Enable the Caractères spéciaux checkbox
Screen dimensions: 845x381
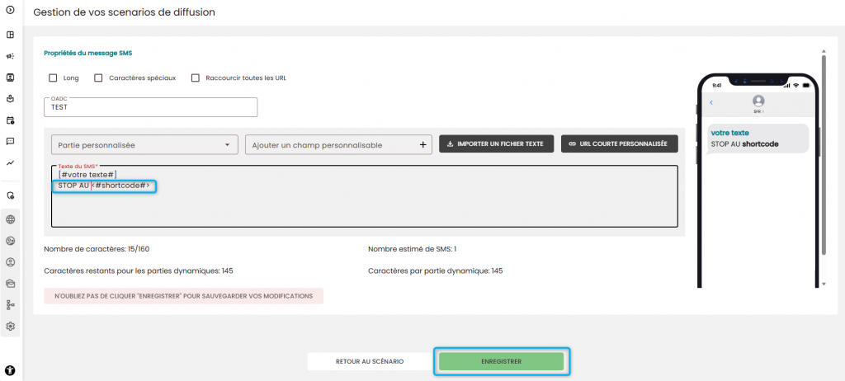click(98, 78)
